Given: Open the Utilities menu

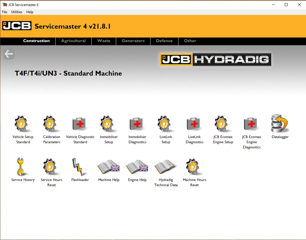Looking at the screenshot, I should point(17,12).
